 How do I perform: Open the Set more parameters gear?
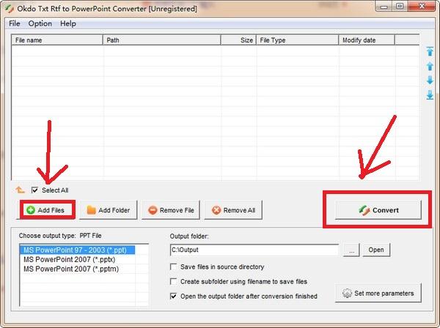point(347,294)
